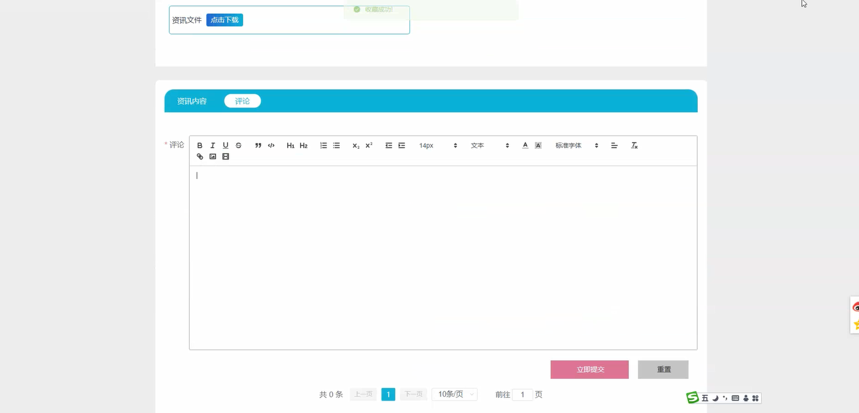Apply Heading 1 with the H1 icon

click(x=291, y=146)
